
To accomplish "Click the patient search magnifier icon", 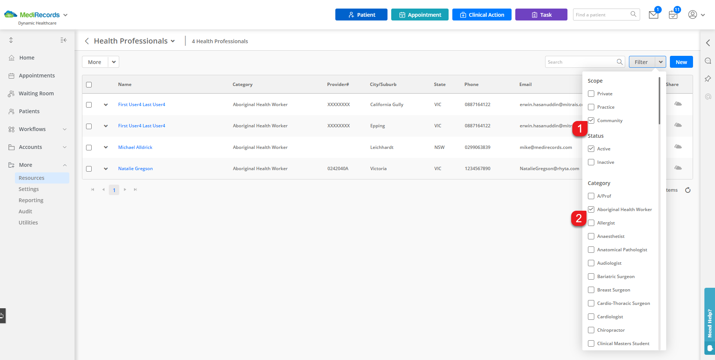I will click(633, 15).
